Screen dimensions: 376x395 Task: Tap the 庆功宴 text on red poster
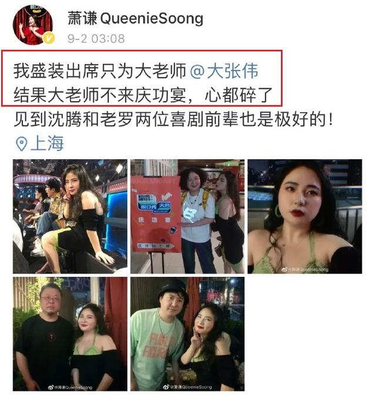[155, 220]
